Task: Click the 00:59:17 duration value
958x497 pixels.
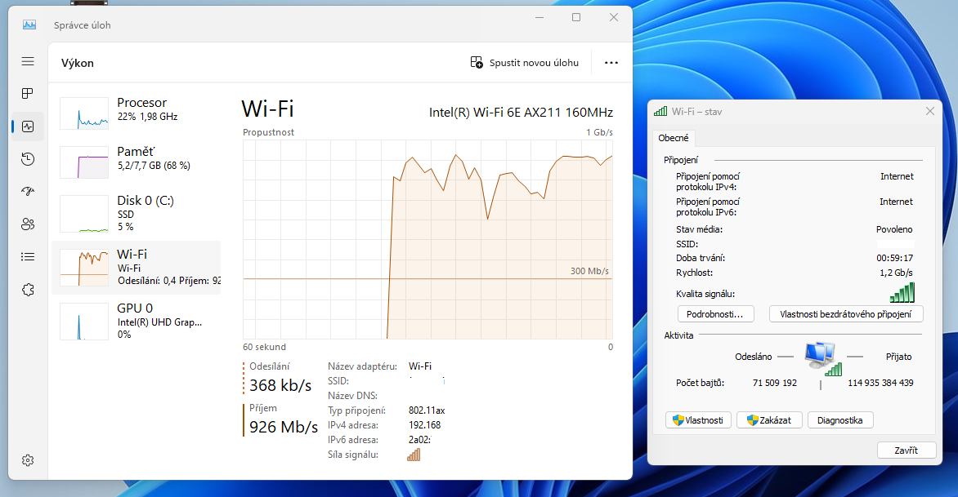Action: click(x=895, y=258)
